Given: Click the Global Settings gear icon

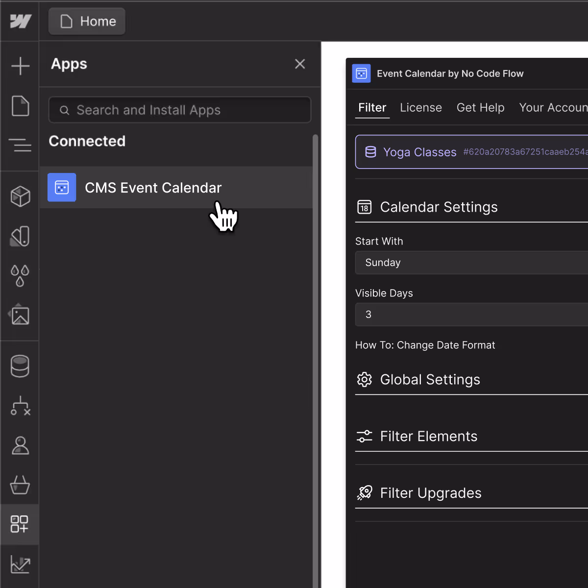Looking at the screenshot, I should (x=365, y=380).
